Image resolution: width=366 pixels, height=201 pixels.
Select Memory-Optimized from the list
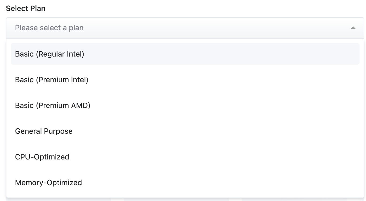(185, 183)
